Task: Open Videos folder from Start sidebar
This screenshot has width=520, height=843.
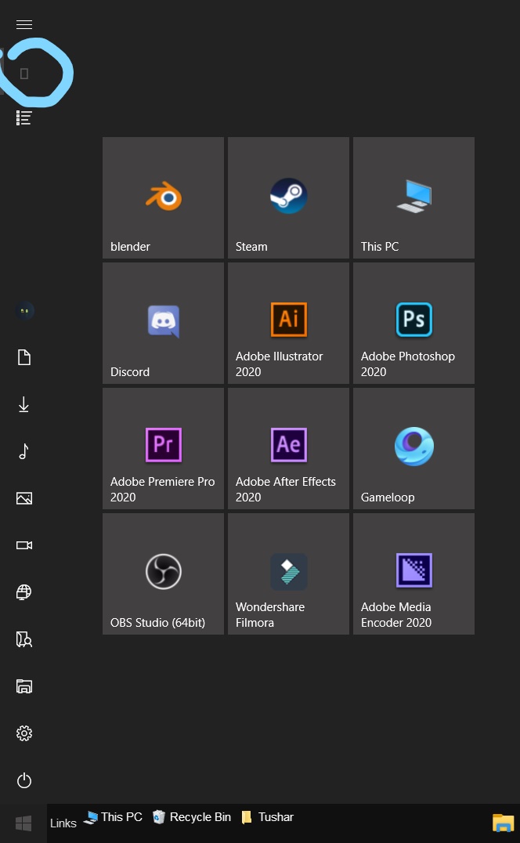Action: click(x=24, y=545)
